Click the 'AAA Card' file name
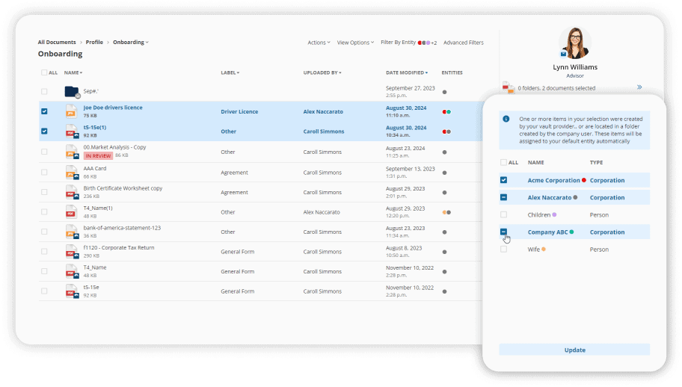 (x=95, y=169)
